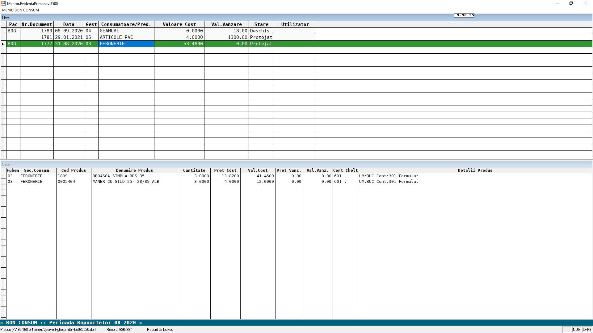Viewport: 593px width, 333px height.
Task: Click the Mentor application icon in title bar
Action: pyautogui.click(x=3, y=3)
